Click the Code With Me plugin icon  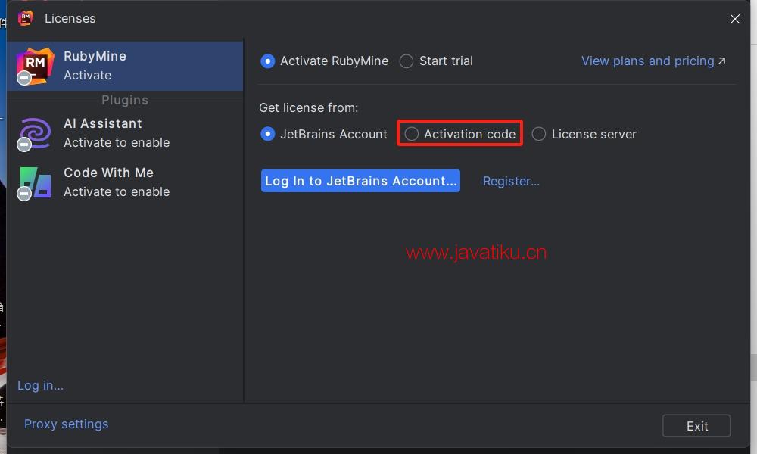tap(35, 183)
